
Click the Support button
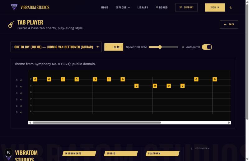click(186, 7)
